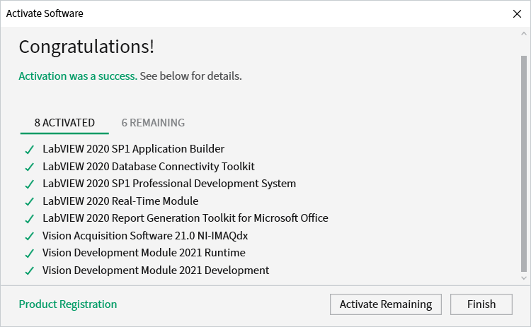This screenshot has height=327, width=531.
Task: Click checkmark beside Report Generation Toolkit
Action: click(30, 219)
